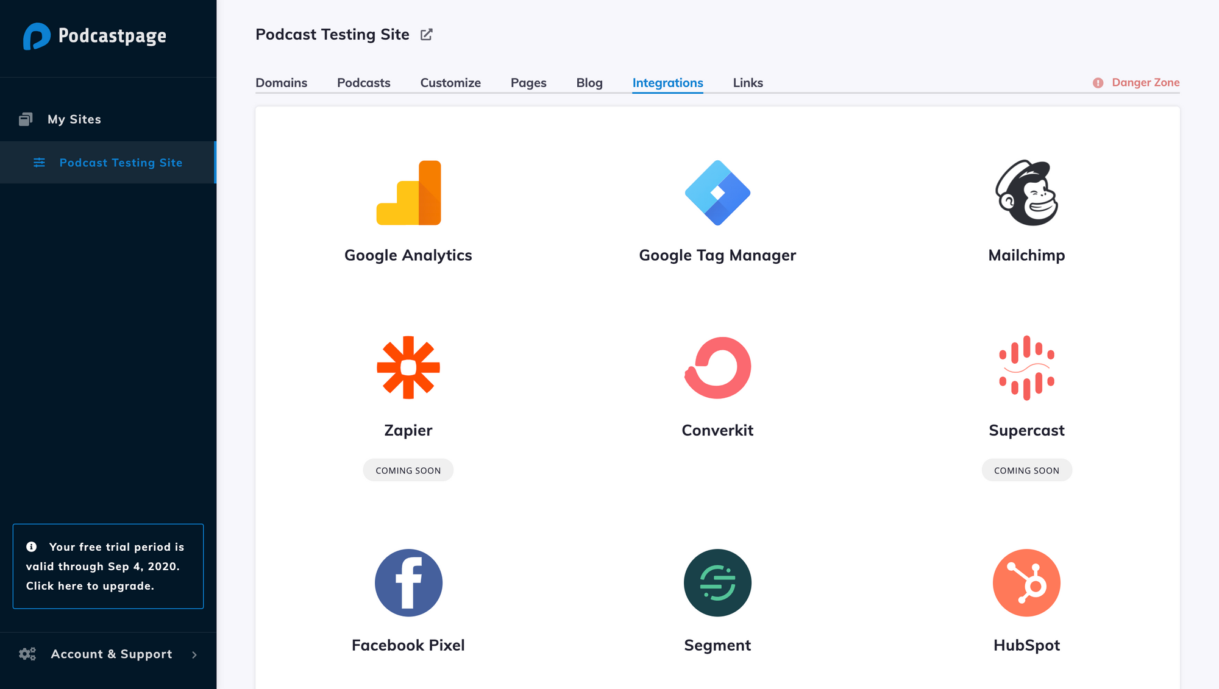Open the Google Analytics integration icon
Image resolution: width=1219 pixels, height=689 pixels.
point(408,193)
